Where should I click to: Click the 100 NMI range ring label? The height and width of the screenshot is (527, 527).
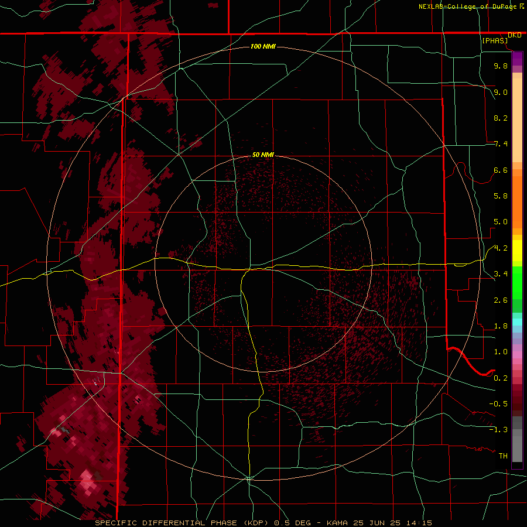click(x=263, y=46)
